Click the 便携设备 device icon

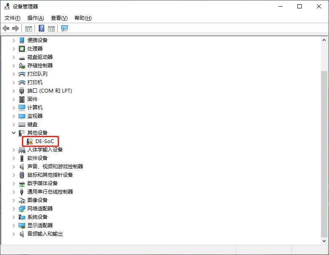pos(22,40)
